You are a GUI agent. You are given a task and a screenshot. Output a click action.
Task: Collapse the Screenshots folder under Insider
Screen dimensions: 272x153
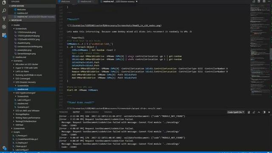click(x=21, y=28)
